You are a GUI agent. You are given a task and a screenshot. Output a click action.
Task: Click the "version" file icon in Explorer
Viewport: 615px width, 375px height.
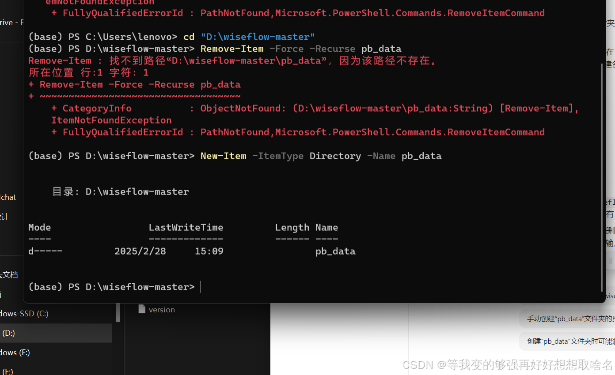pyautogui.click(x=142, y=309)
